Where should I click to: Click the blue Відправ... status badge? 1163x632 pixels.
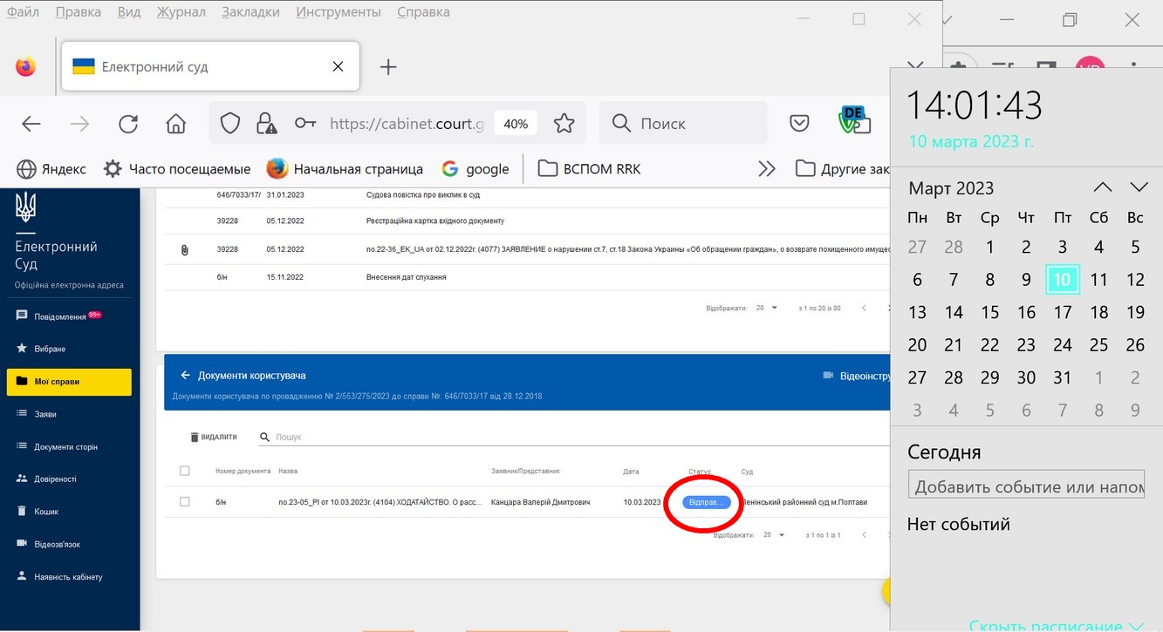tap(706, 502)
